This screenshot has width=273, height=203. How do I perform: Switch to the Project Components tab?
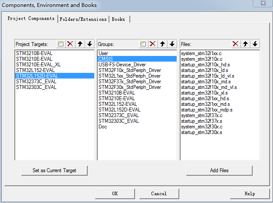31,19
